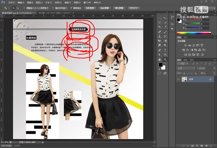Open the layer opacity 不透明度 dropdown
Viewport: 217px width, 148px height.
215,68
